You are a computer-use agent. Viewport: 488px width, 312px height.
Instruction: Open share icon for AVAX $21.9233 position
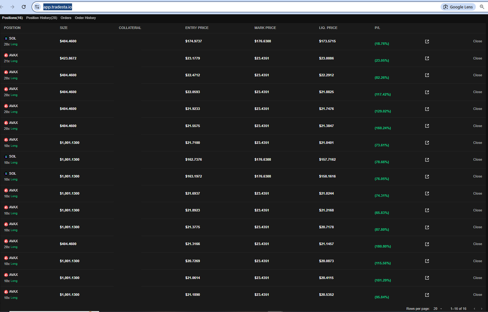click(x=427, y=109)
